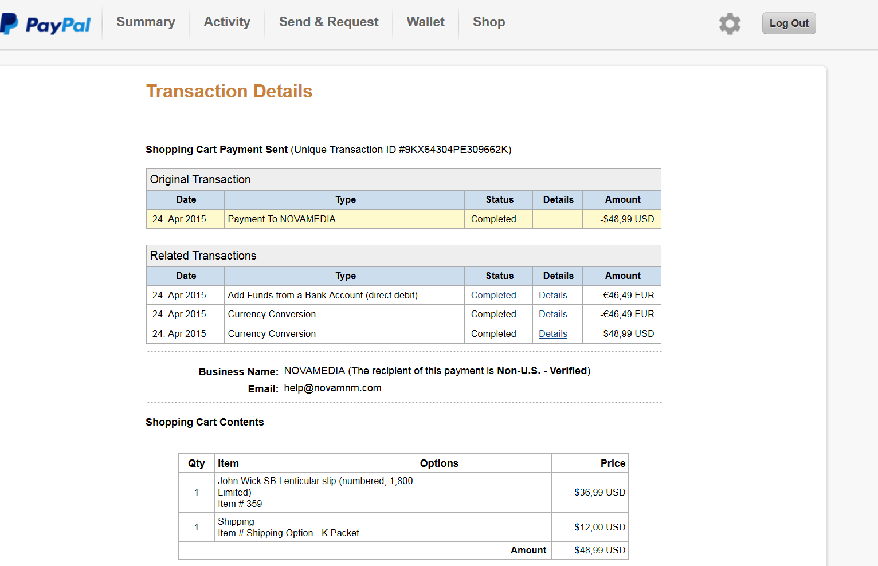Click the Log Out button
Screen dimensions: 878x566
tap(789, 23)
